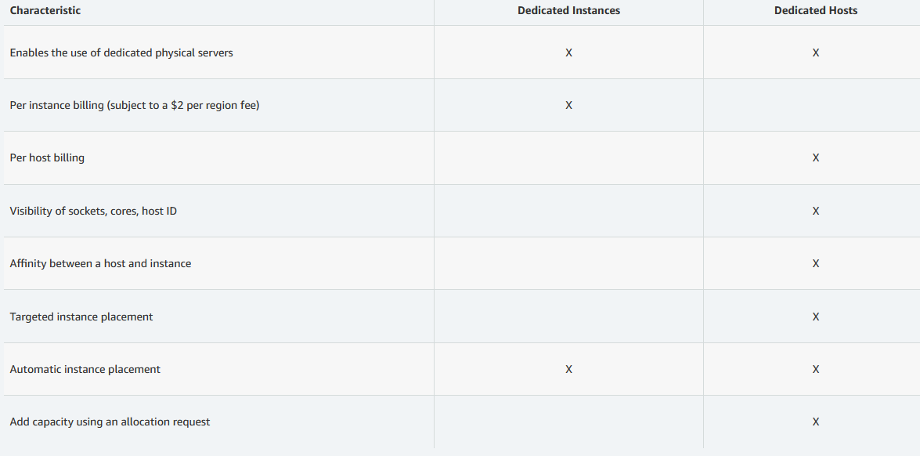The width and height of the screenshot is (920, 456).
Task: Click the Dedicated Hosts column header
Action: [816, 10]
